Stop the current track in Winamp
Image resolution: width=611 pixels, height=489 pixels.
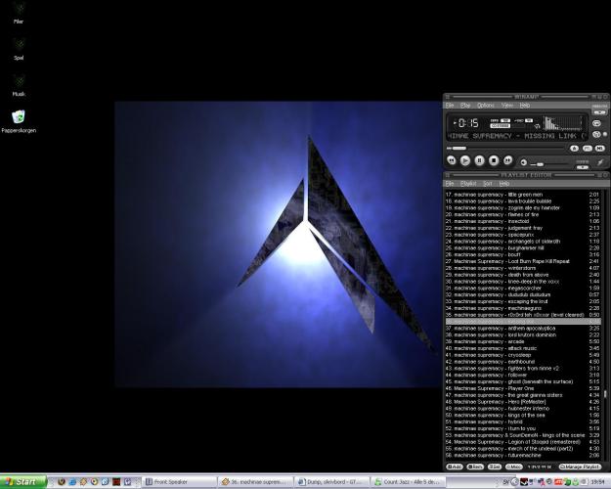click(494, 159)
